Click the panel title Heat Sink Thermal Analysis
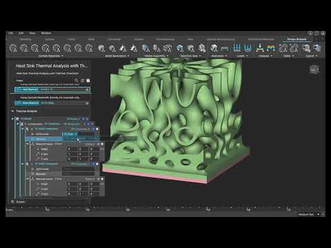Screen dimensions: 331x248 pos(52,65)
